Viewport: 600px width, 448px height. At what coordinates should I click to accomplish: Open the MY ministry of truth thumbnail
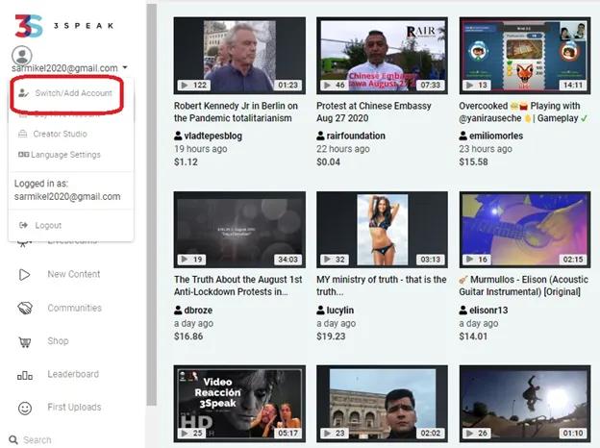coord(383,230)
